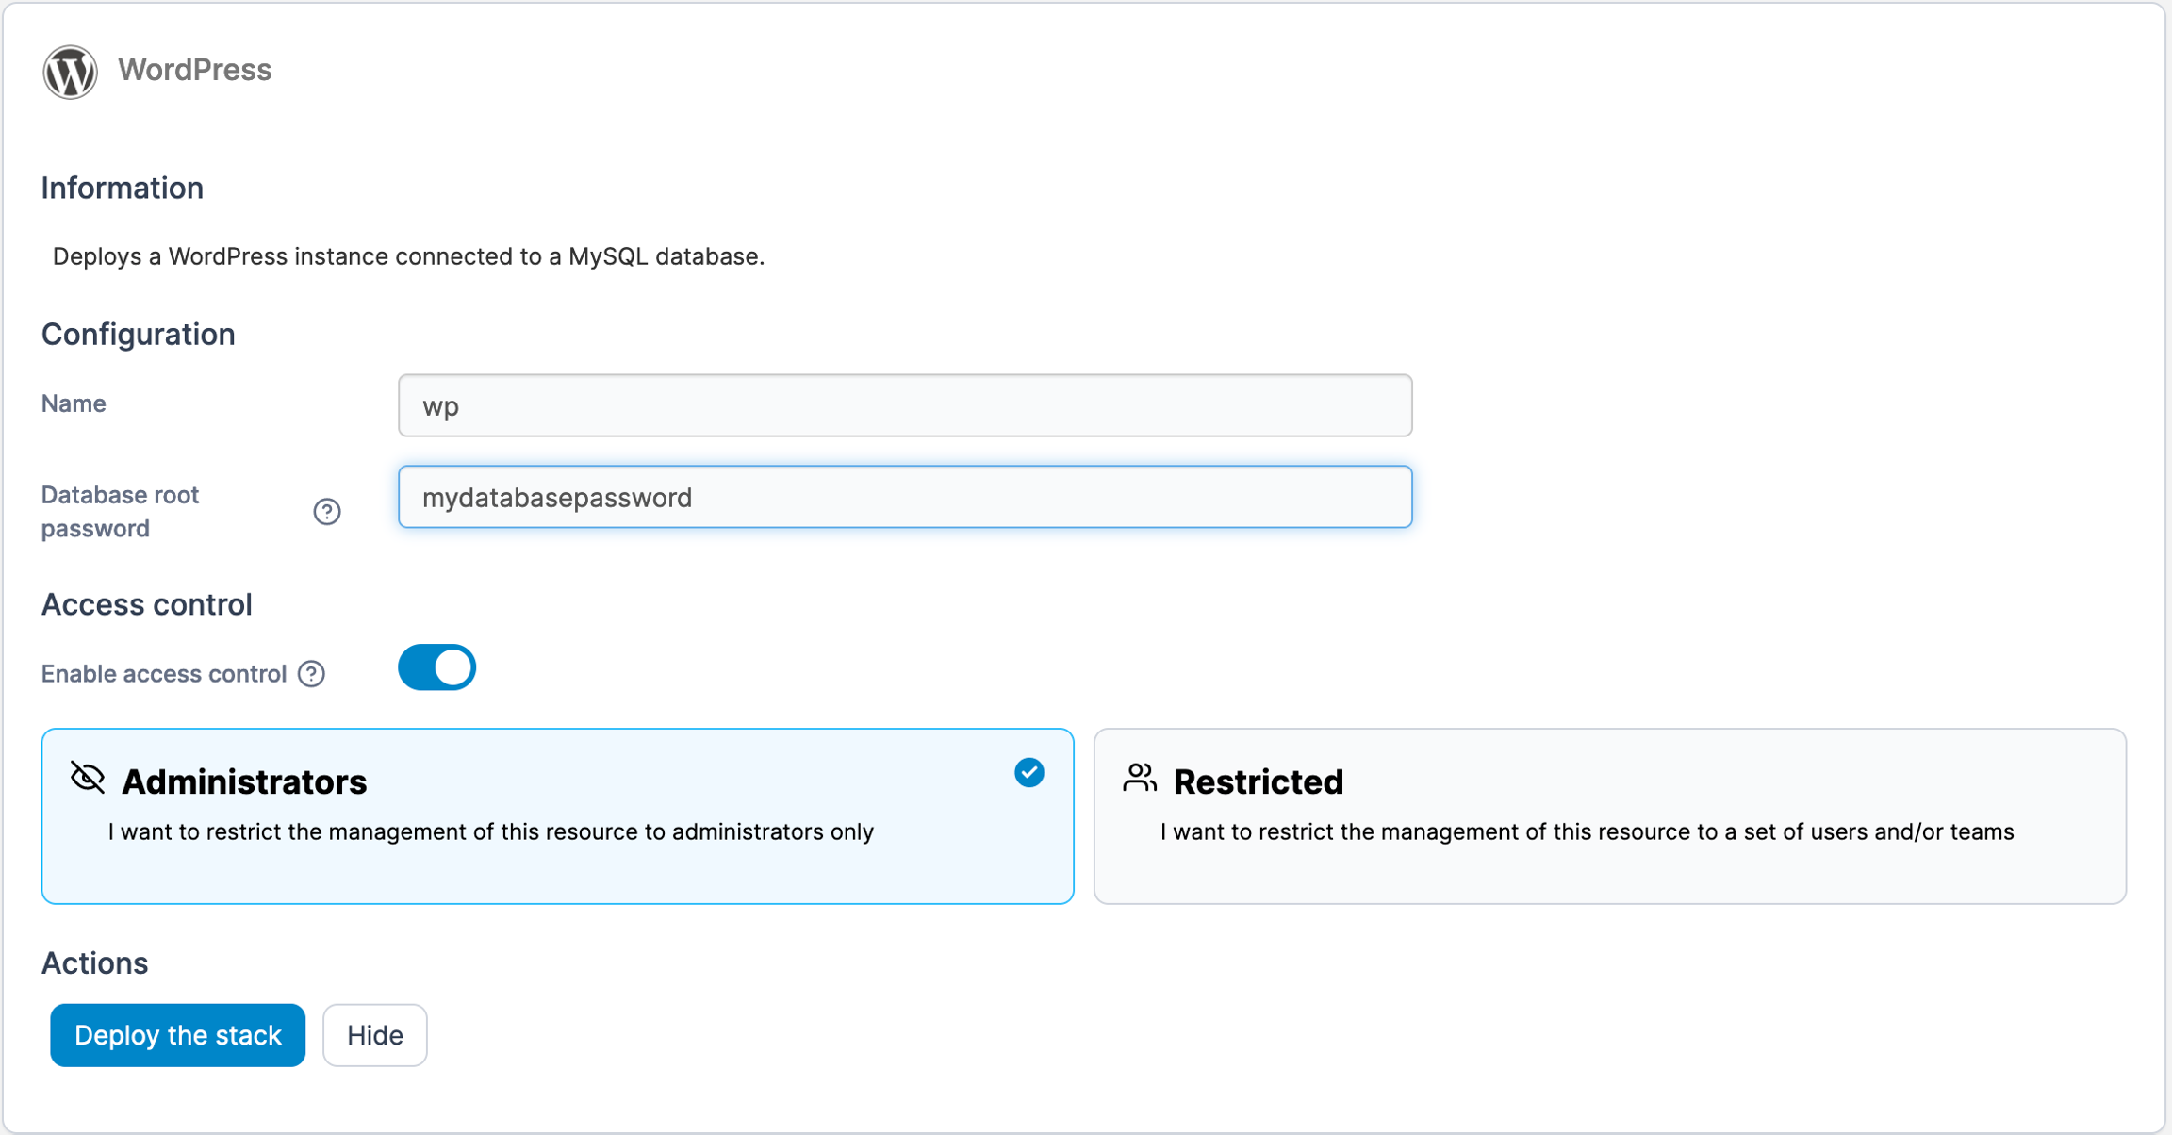Click the WordPress MySQL deployment description text

coord(408,256)
